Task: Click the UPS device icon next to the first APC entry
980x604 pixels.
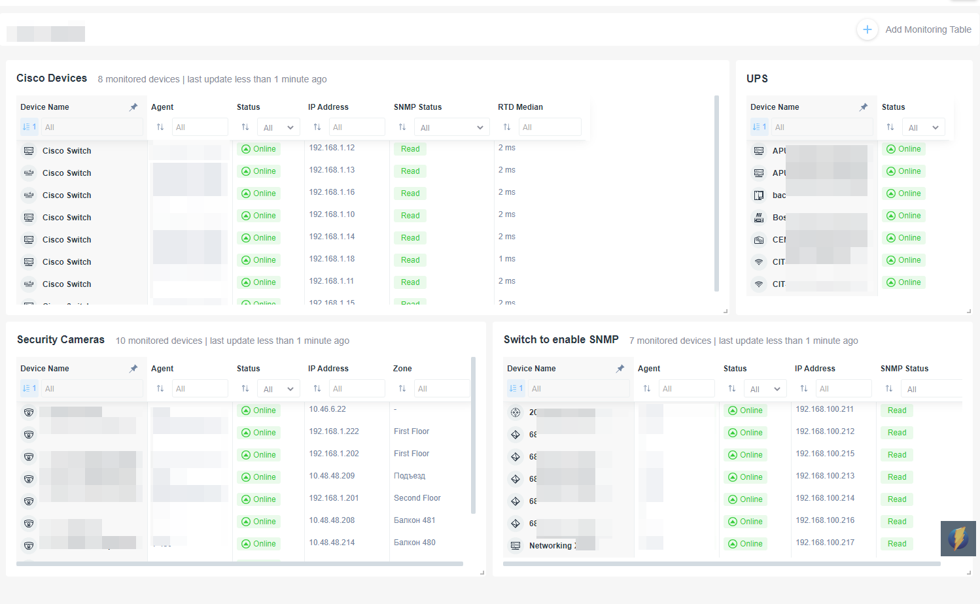Action: tap(759, 150)
